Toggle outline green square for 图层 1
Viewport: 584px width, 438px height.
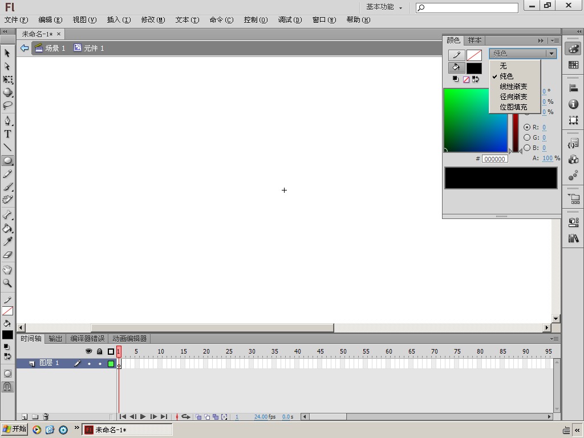pyautogui.click(x=111, y=363)
